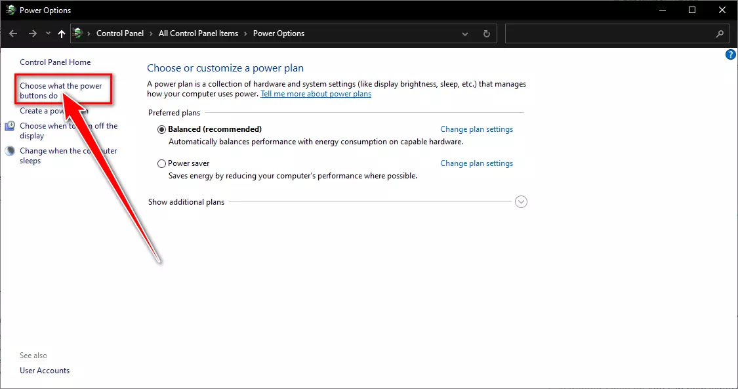Image resolution: width=738 pixels, height=389 pixels.
Task: Click the search magnifier icon
Action: coord(720,33)
